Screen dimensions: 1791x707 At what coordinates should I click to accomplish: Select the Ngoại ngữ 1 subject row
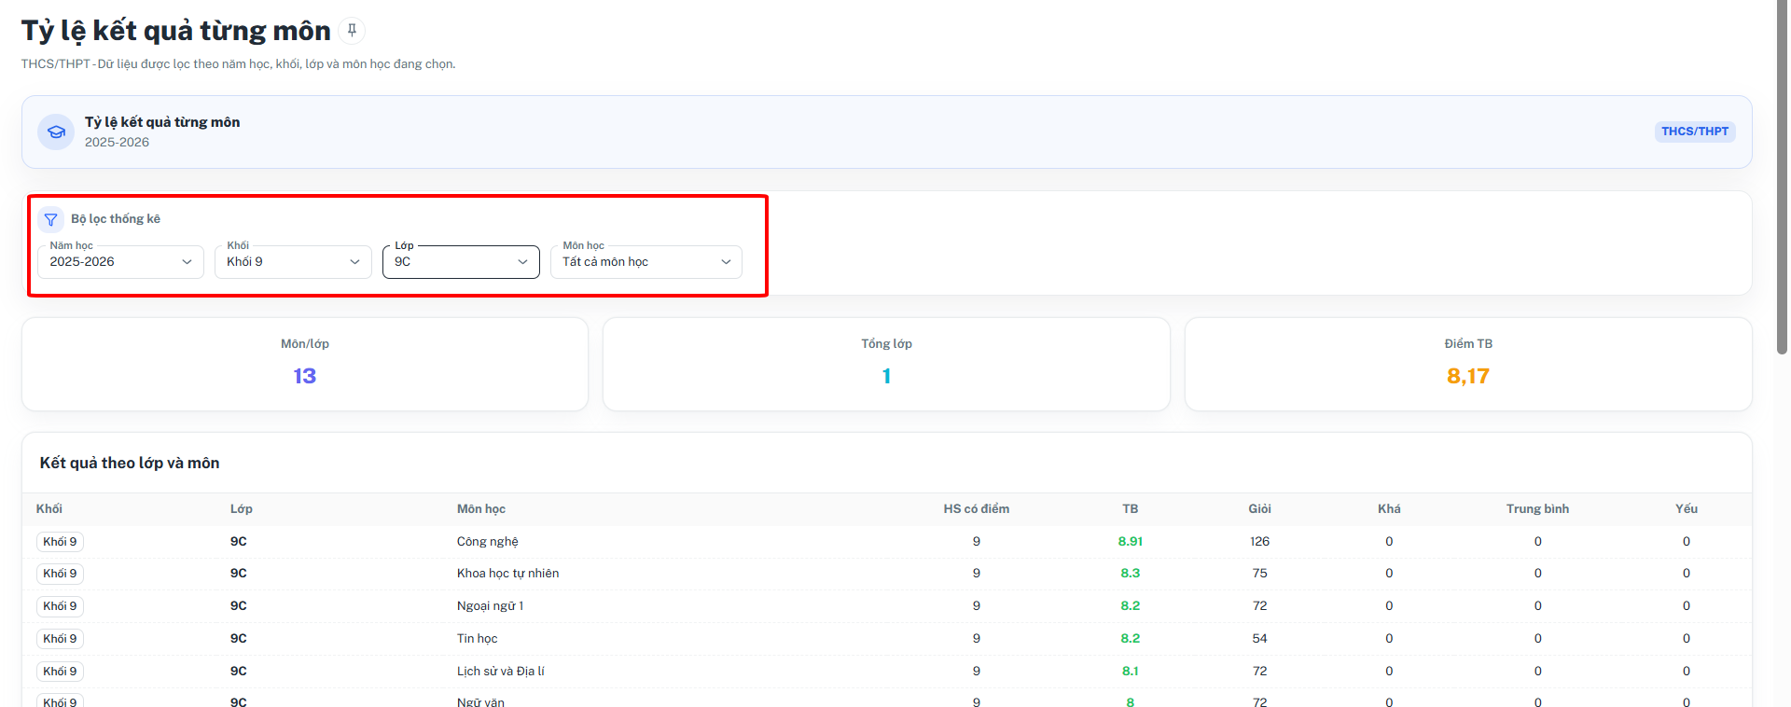[x=886, y=606]
